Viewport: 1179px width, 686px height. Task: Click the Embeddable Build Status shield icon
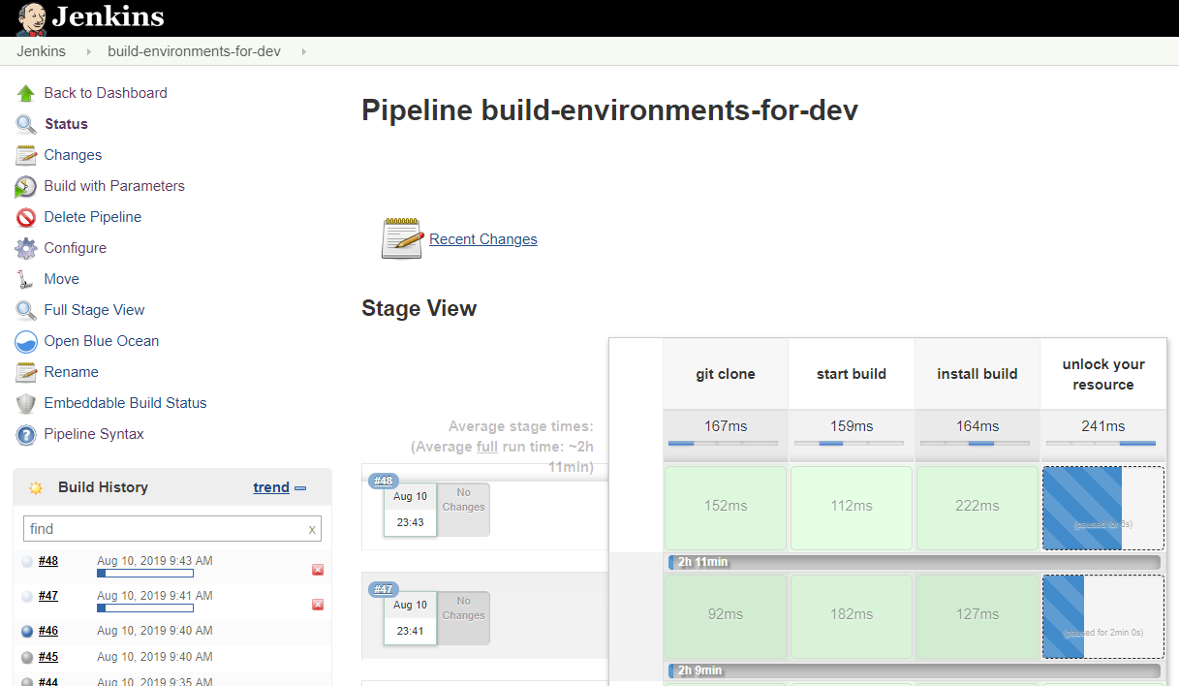(26, 403)
